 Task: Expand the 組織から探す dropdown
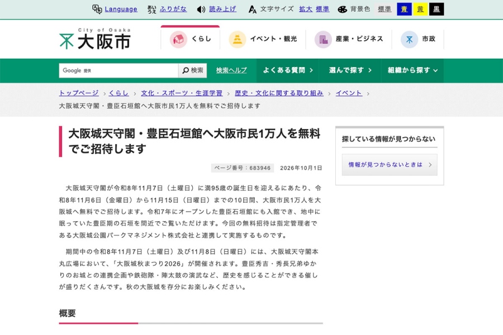412,70
